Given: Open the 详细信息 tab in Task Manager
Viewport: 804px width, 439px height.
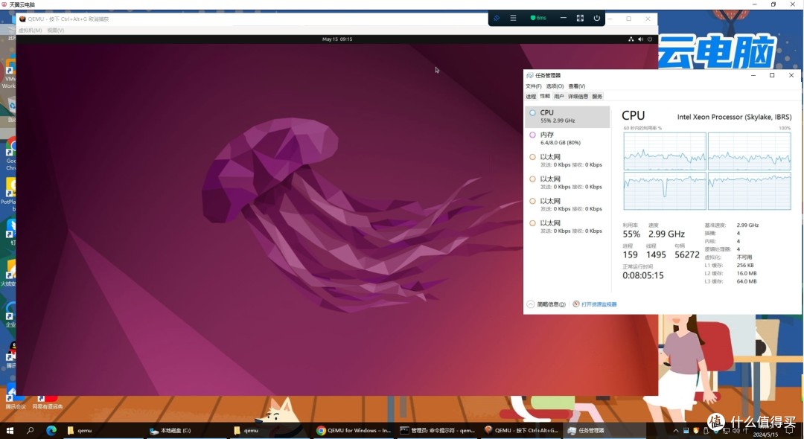Looking at the screenshot, I should click(578, 96).
